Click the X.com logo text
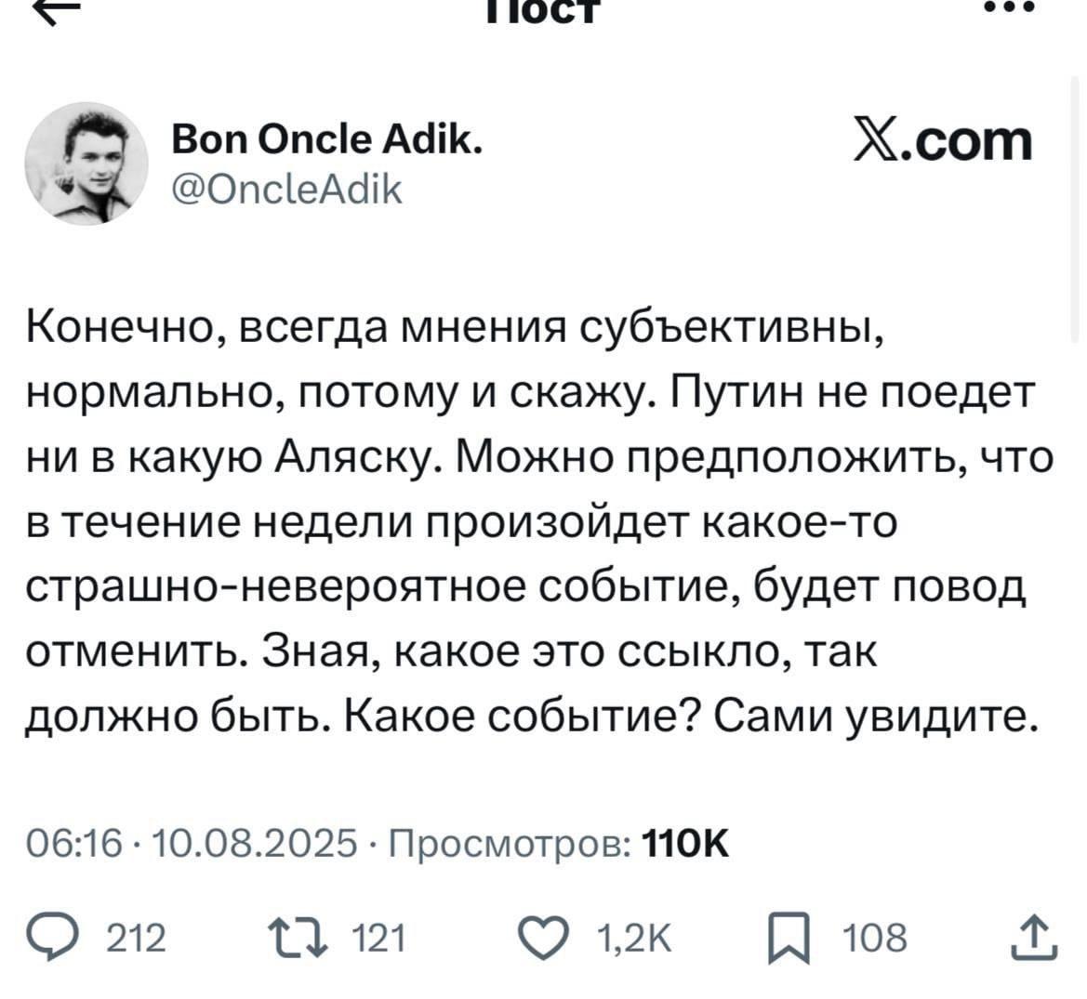Viewport: 1087px width, 999px height. tap(943, 140)
